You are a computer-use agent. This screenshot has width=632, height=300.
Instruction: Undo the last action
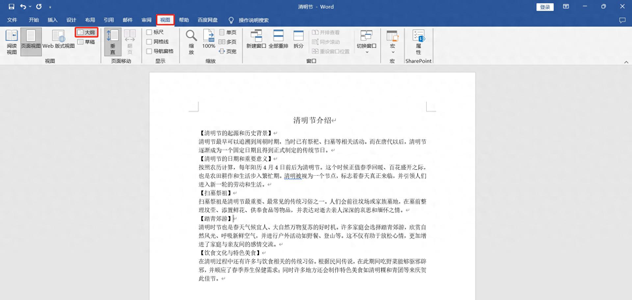(x=22, y=7)
